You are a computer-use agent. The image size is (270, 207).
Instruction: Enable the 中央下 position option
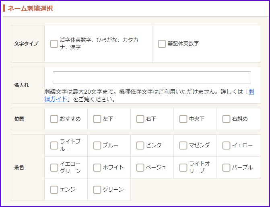click(183, 119)
